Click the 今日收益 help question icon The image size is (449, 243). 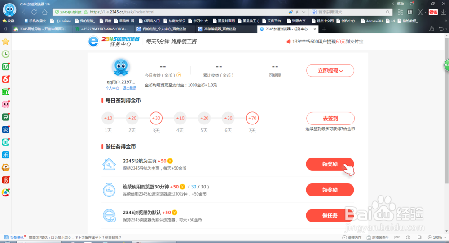[x=179, y=75]
